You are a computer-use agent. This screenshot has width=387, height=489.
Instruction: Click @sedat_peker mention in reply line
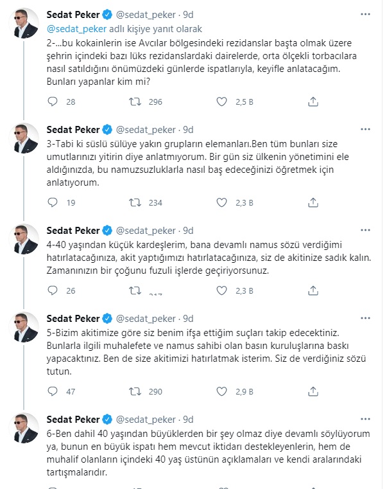(76, 29)
